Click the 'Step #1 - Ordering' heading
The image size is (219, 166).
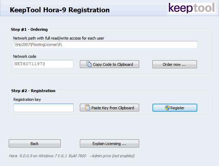pos(29,29)
